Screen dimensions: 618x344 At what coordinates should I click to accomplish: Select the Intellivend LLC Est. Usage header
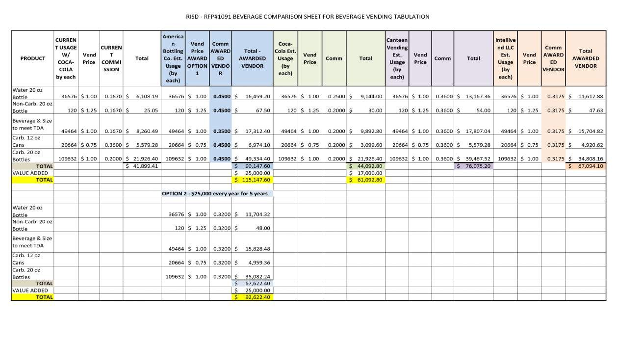point(505,58)
